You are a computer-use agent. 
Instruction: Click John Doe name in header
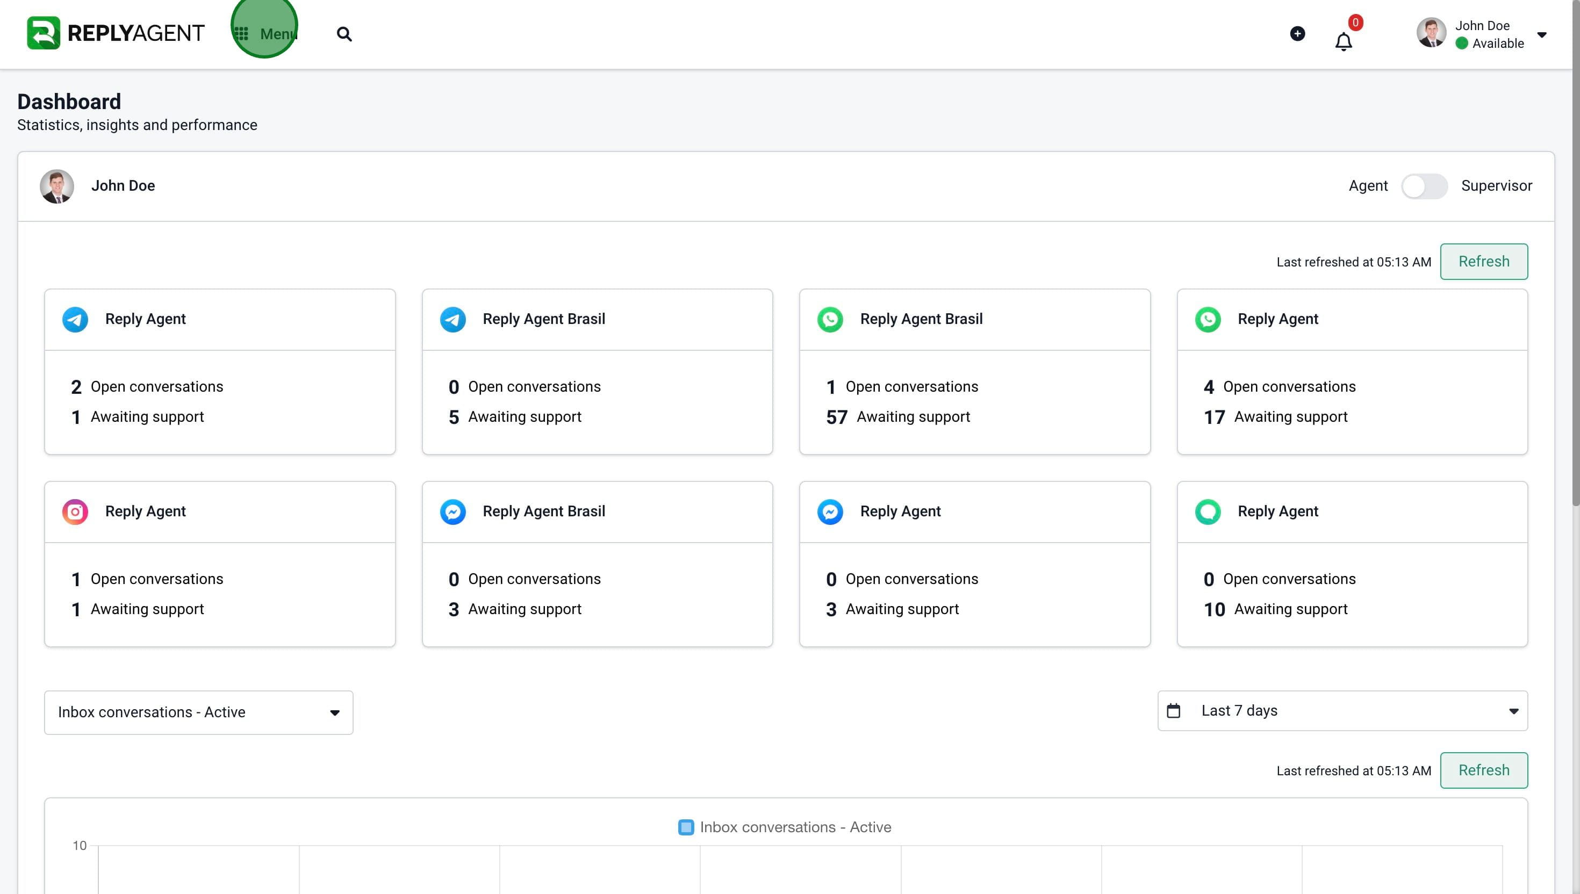click(x=1482, y=25)
